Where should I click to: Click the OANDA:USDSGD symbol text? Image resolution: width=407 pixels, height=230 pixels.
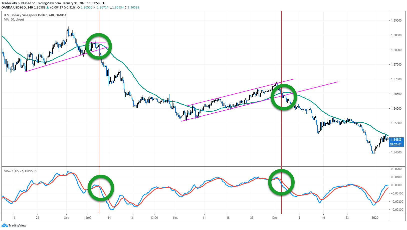(14, 8)
